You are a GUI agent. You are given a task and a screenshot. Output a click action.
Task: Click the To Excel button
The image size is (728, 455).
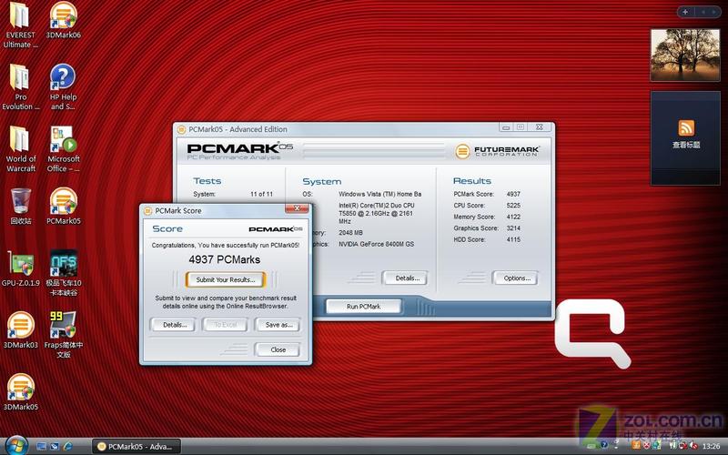[x=225, y=325]
